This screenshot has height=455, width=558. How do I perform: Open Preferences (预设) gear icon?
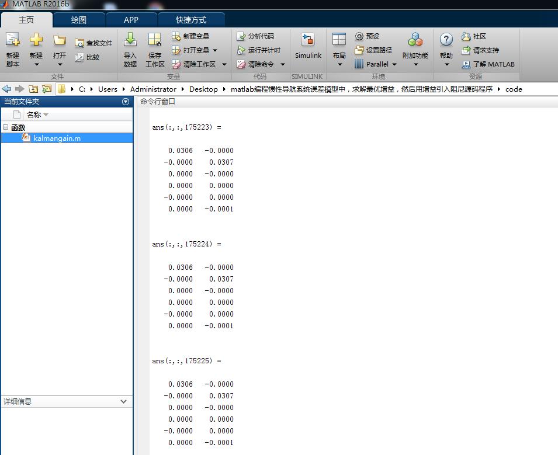coord(359,36)
